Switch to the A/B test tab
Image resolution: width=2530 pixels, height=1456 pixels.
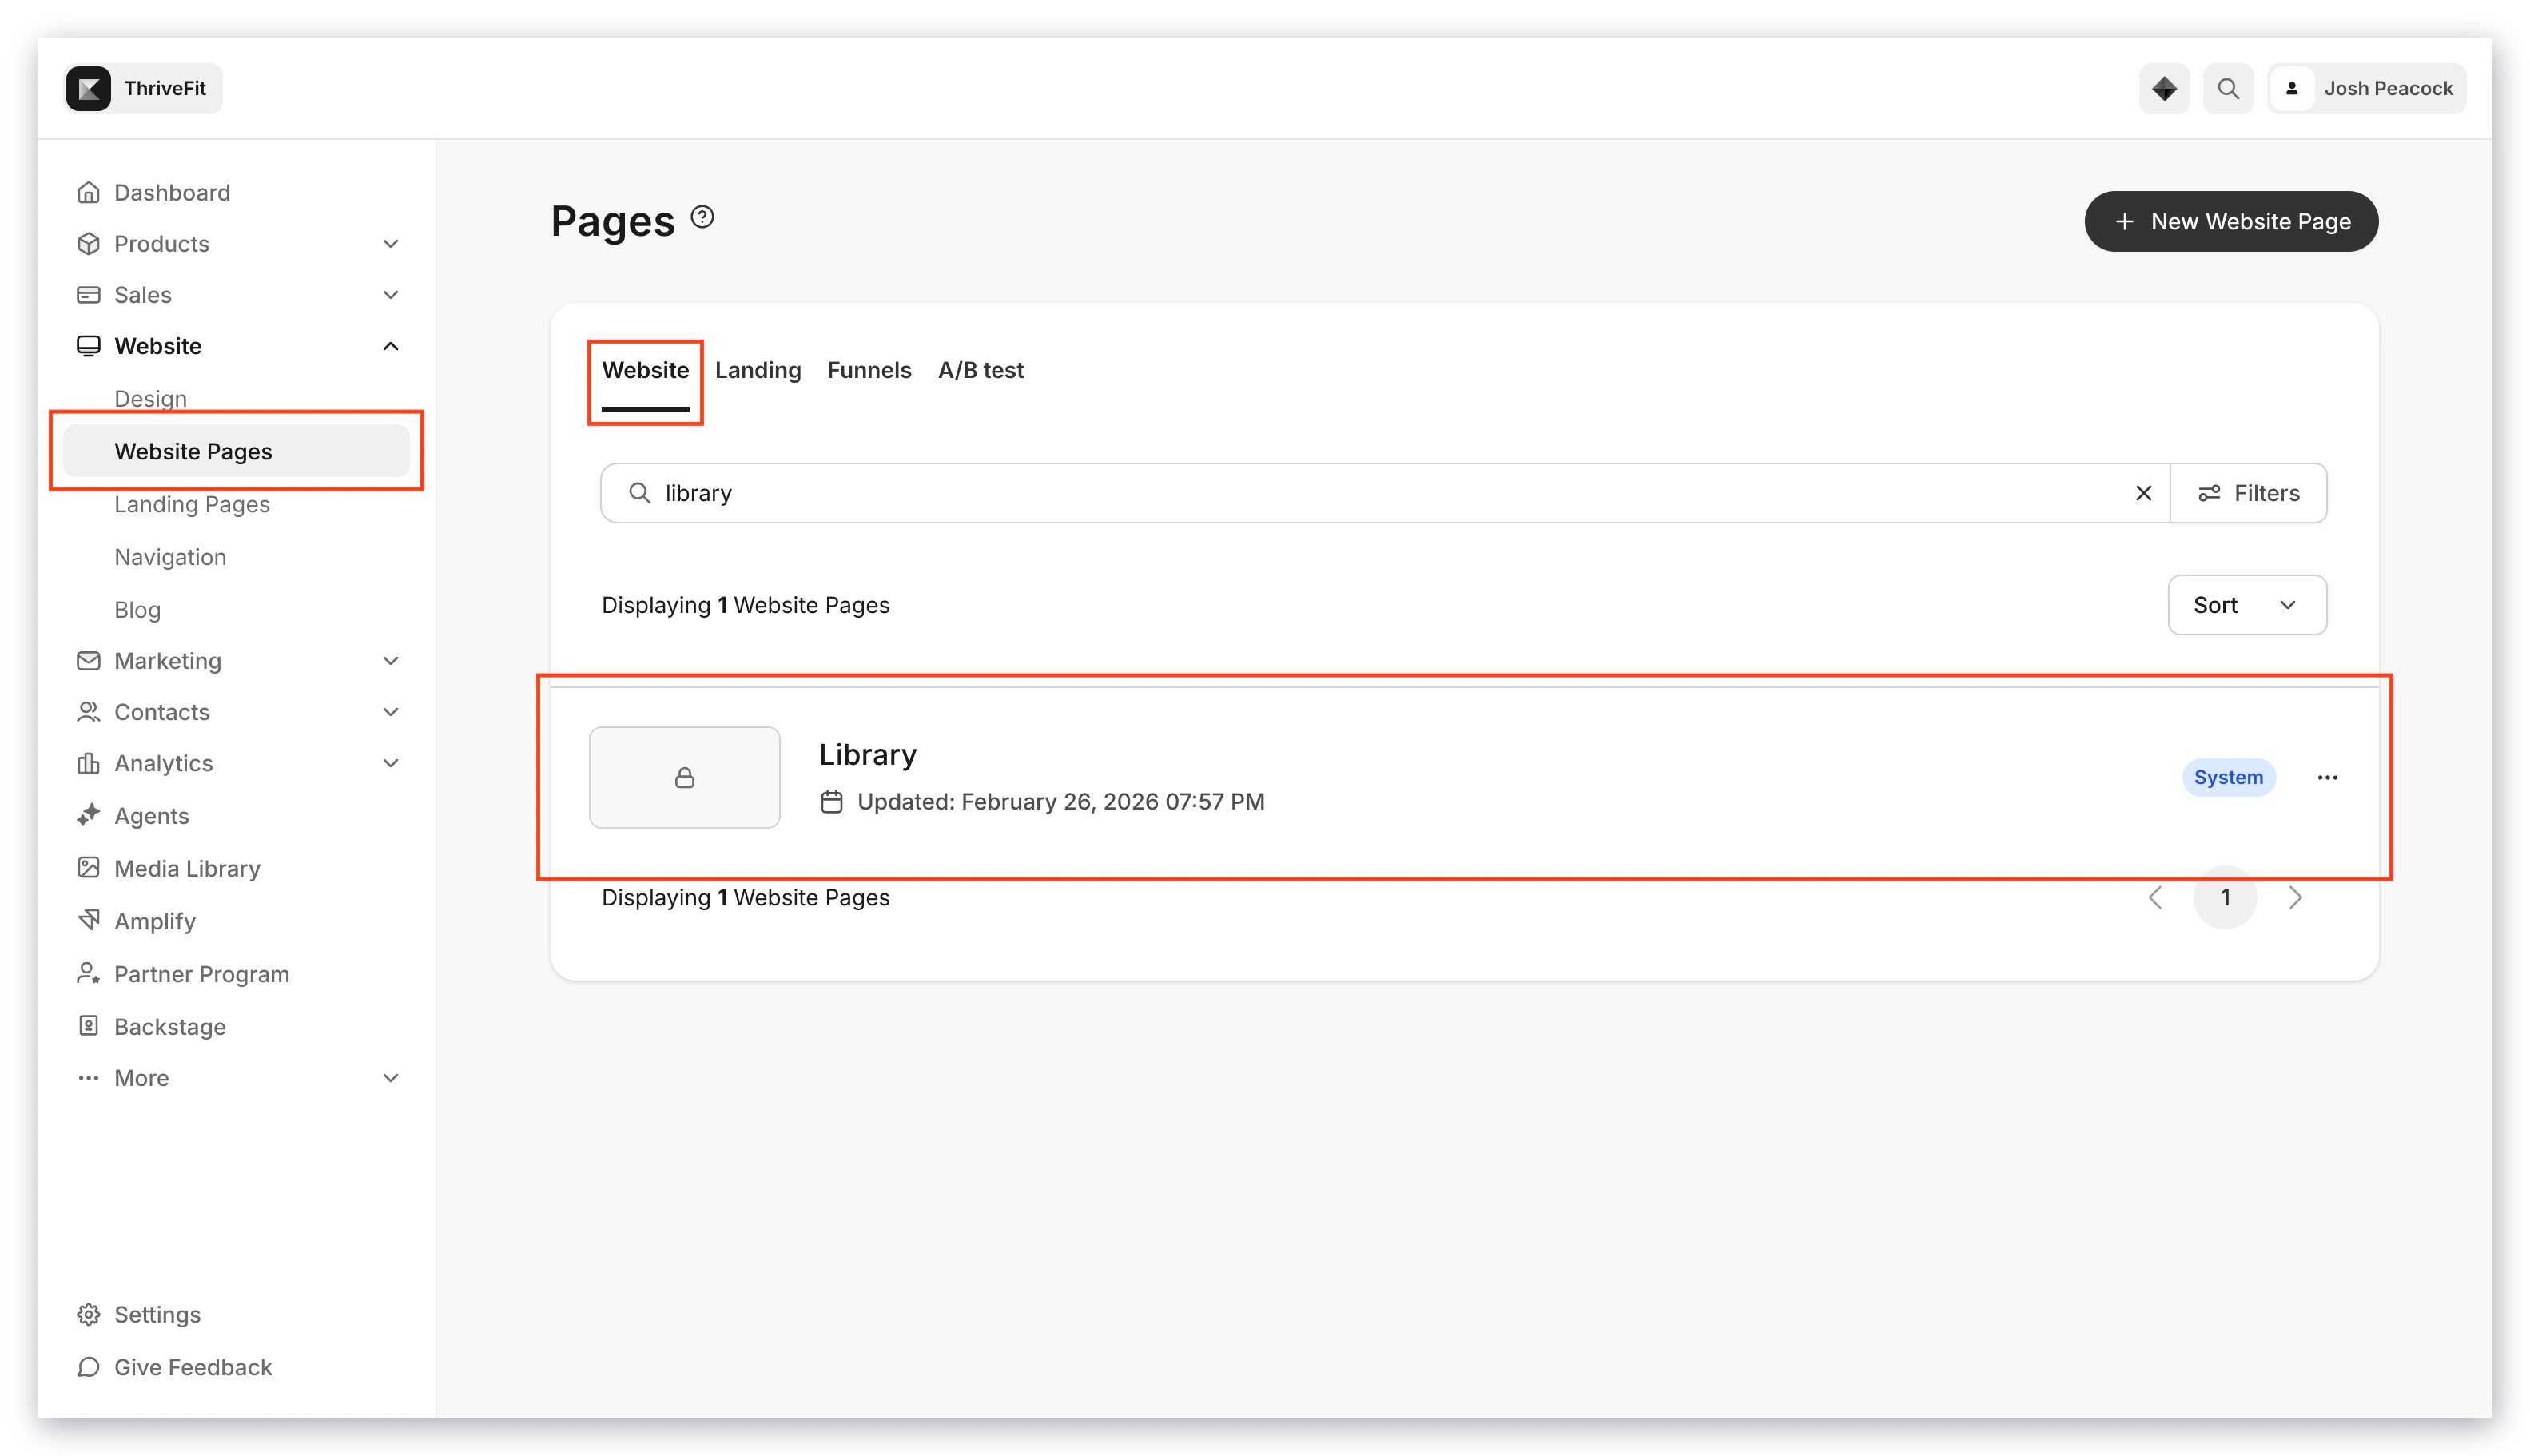point(980,370)
